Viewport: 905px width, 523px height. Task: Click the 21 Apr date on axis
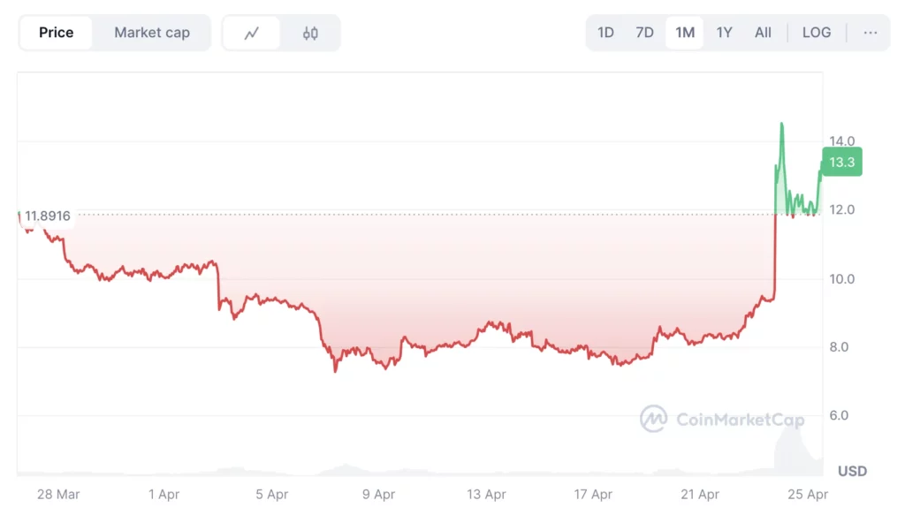700,494
